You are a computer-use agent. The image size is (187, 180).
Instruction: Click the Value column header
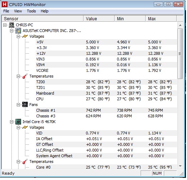99,18
